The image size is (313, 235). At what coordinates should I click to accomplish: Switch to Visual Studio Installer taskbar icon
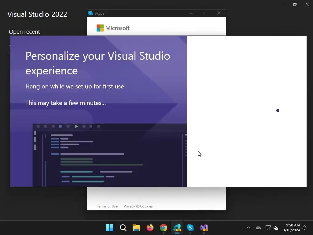pyautogui.click(x=177, y=228)
